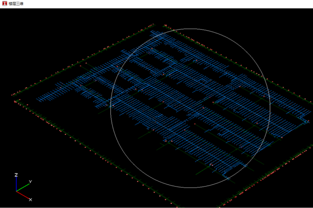Click the X axis label of the gizmo
The width and height of the screenshot is (313, 208).
coord(30,199)
